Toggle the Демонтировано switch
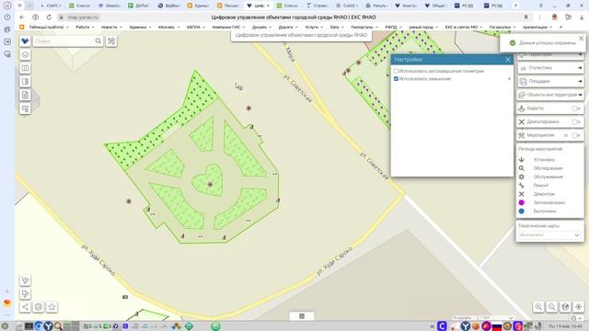 575,122
